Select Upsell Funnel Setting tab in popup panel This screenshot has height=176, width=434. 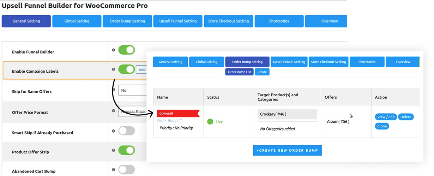289,62
